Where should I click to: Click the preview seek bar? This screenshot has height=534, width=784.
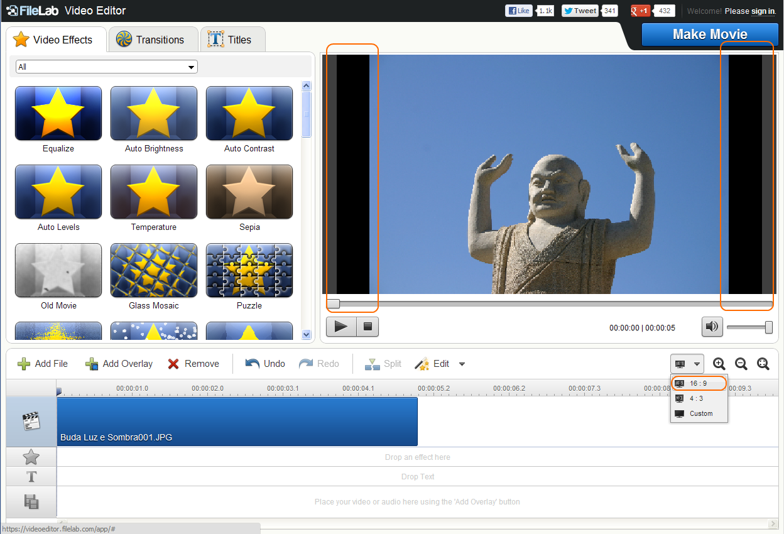click(550, 303)
